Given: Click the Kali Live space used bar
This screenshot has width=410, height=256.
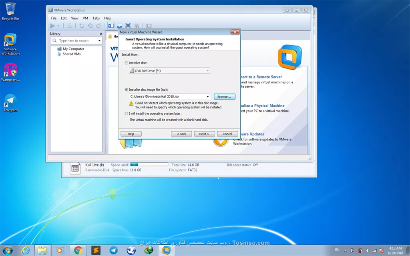Looking at the screenshot, I should point(149,164).
